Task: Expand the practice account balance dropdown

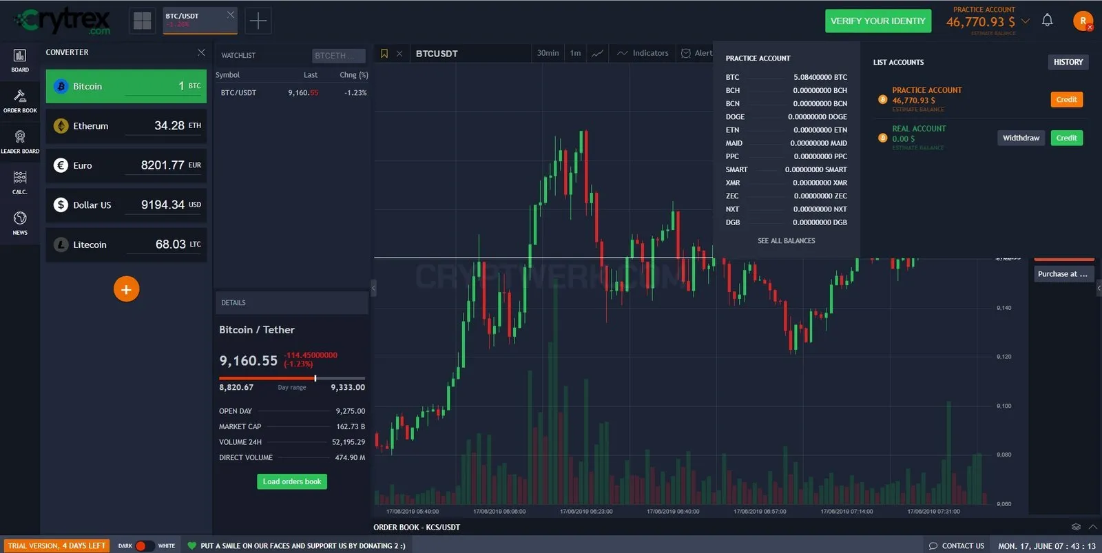Action: [x=1026, y=21]
